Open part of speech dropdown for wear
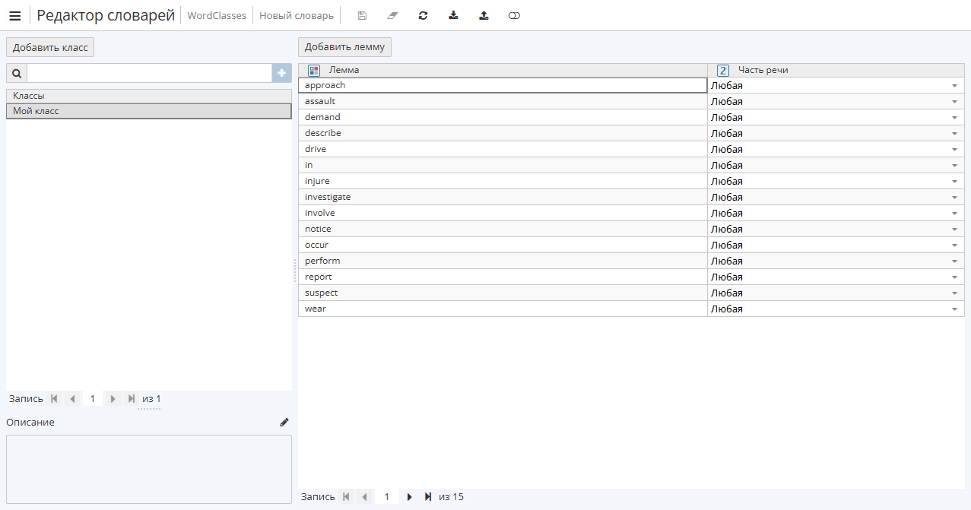Image resolution: width=971 pixels, height=510 pixels. click(954, 309)
